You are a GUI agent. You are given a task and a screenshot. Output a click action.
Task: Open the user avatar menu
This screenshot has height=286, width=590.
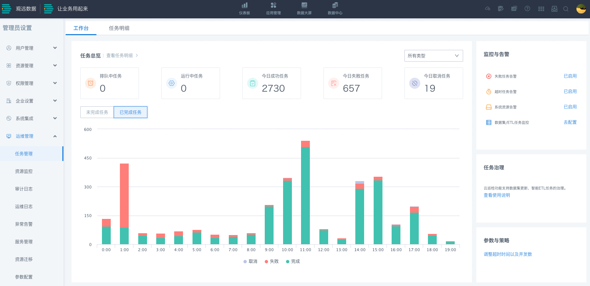click(581, 9)
